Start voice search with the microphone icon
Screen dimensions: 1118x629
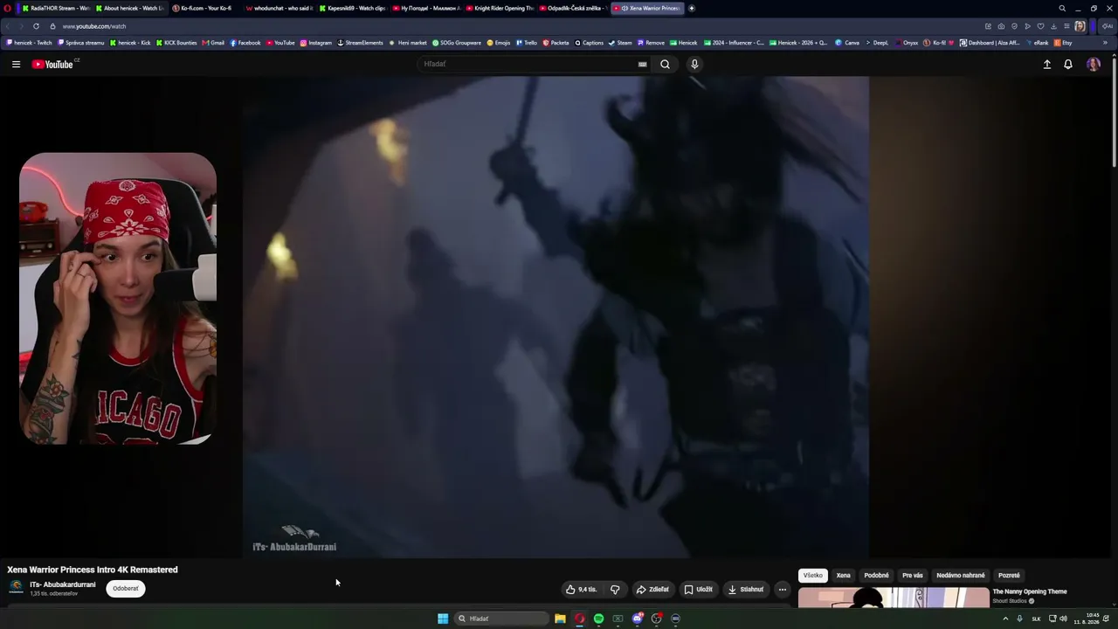694,64
